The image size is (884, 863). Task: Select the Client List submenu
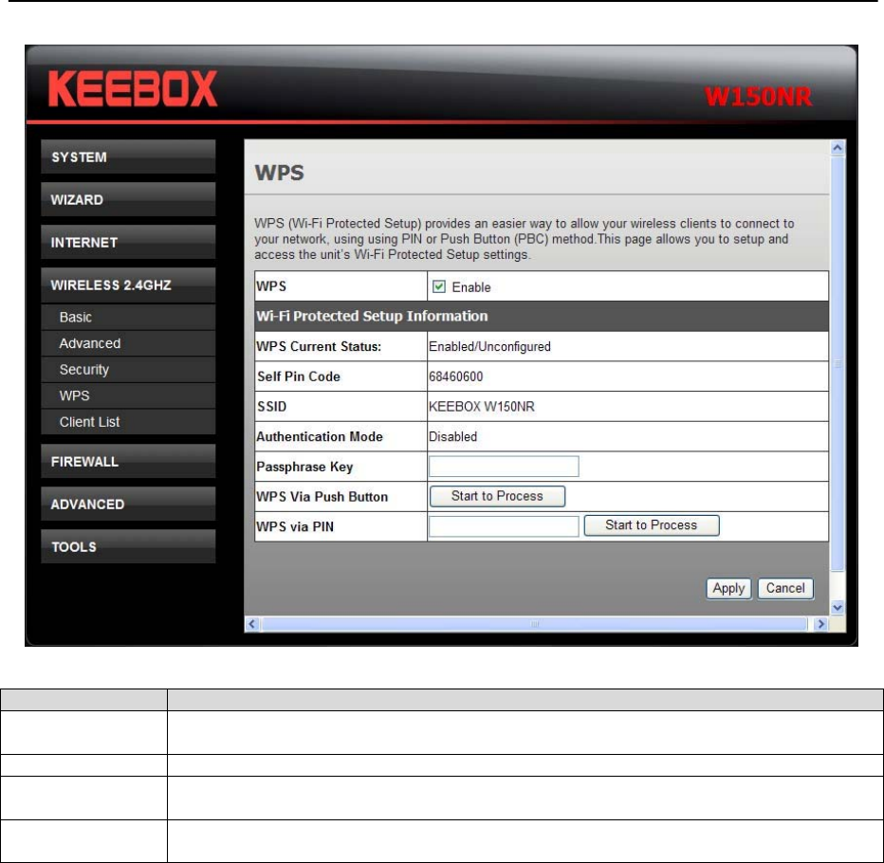tap(128, 422)
